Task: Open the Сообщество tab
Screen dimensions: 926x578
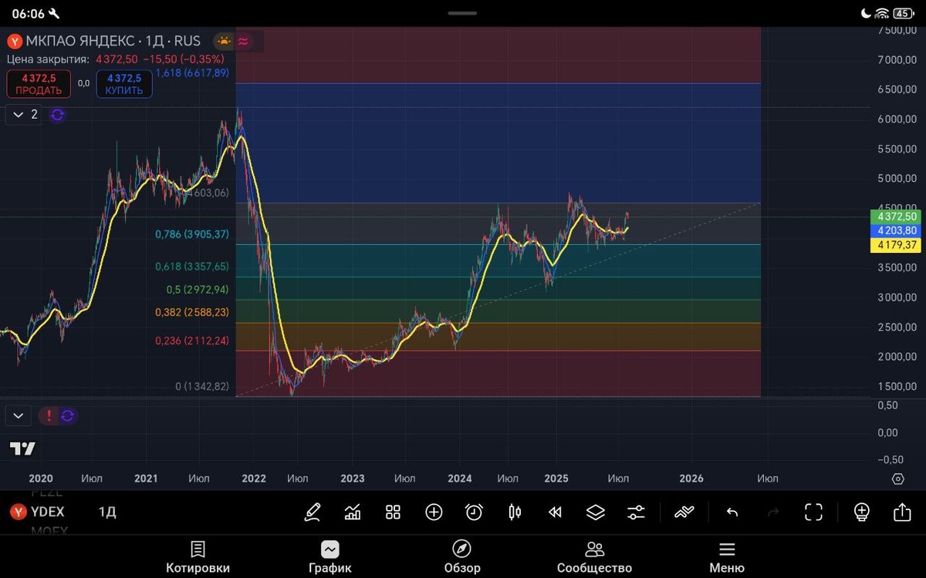Action: 594,558
